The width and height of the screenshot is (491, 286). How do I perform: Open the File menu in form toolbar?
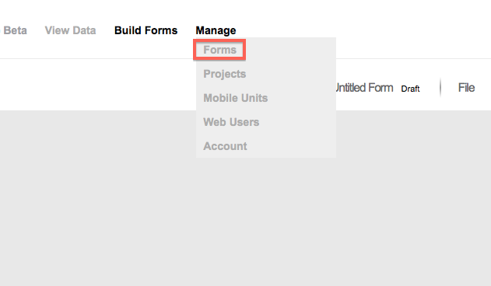[466, 88]
